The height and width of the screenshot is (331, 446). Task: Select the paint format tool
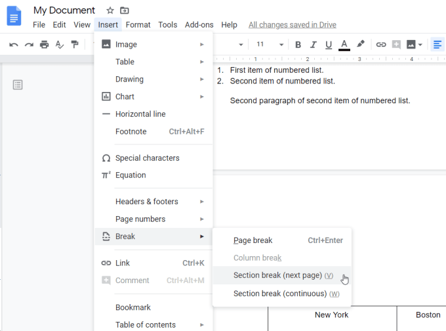75,45
